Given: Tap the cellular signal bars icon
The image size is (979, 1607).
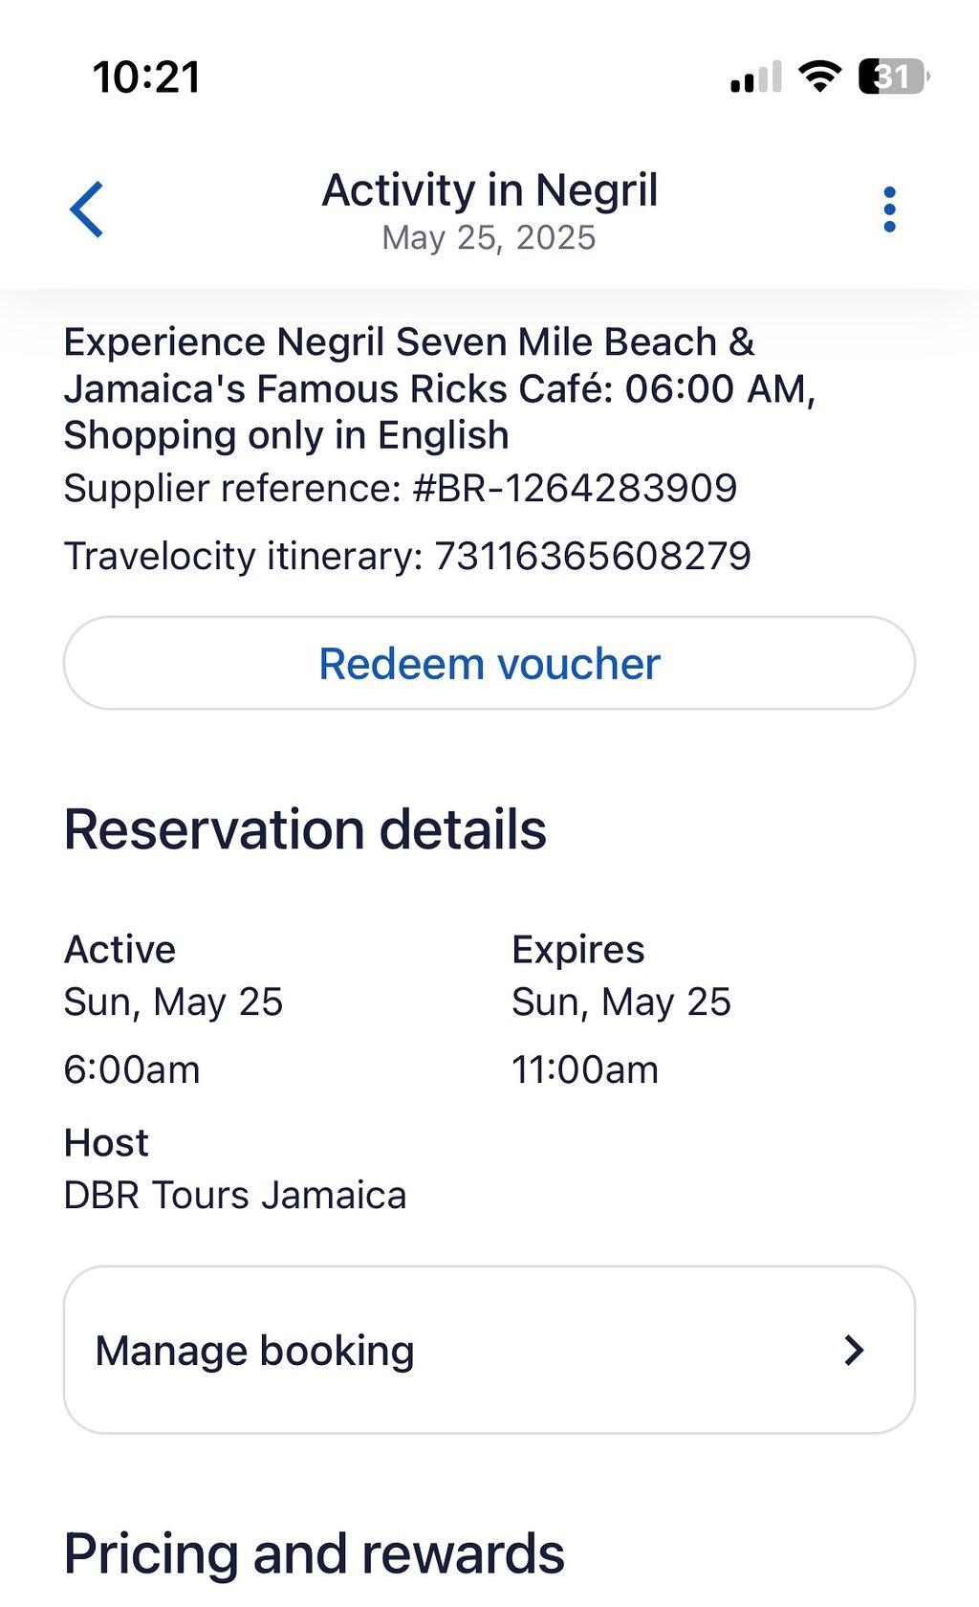Looking at the screenshot, I should coord(755,77).
